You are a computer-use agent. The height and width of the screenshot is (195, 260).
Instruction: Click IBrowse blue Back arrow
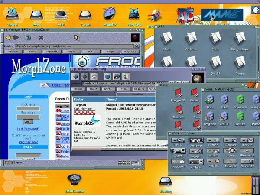pyautogui.click(x=75, y=77)
